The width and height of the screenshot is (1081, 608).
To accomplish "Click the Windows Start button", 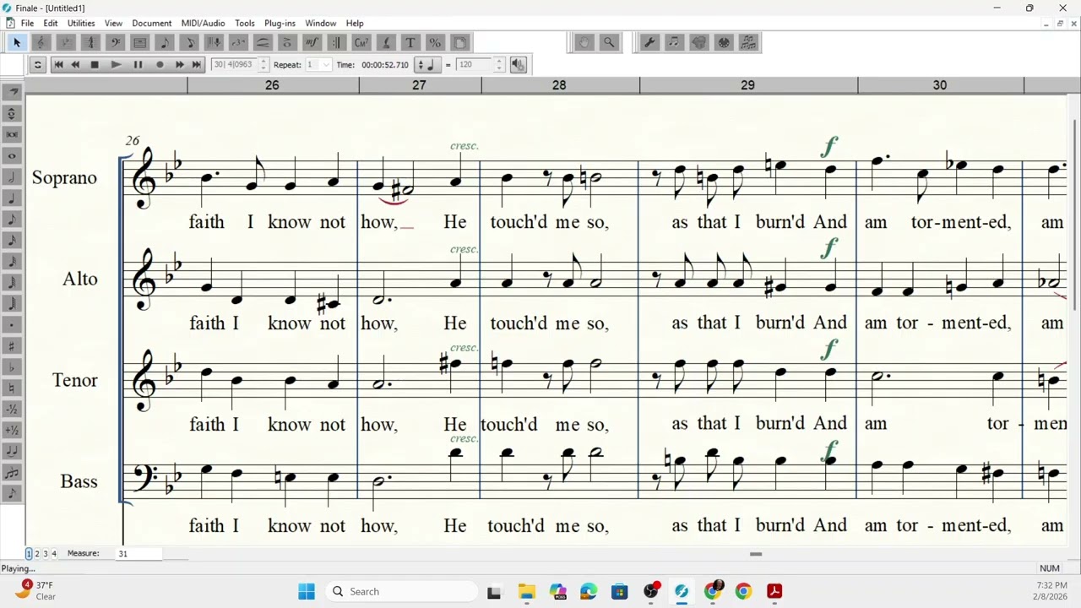I will tap(307, 591).
